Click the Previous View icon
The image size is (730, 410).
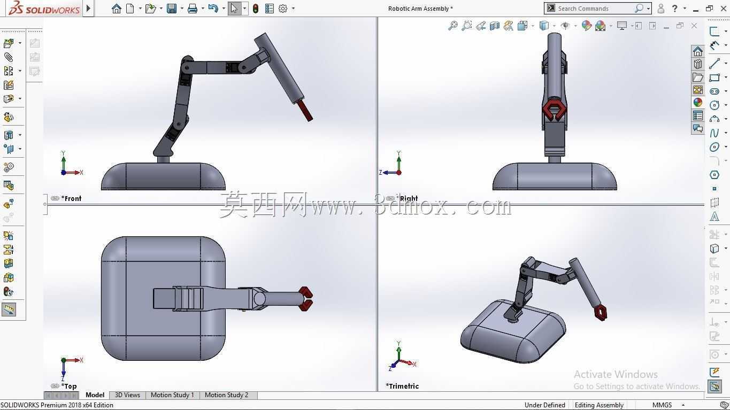coord(481,26)
